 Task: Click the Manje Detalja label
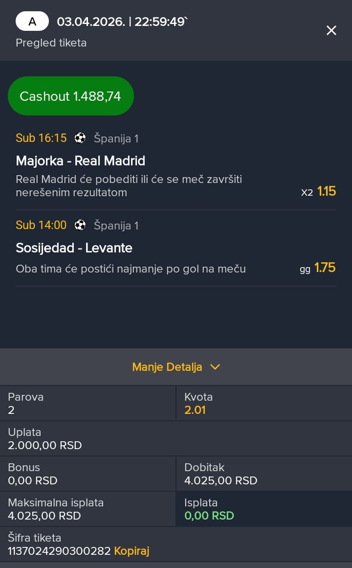[x=167, y=367]
